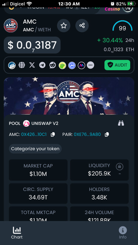
Task: Switch to the Chart tab
Action: [17, 233]
